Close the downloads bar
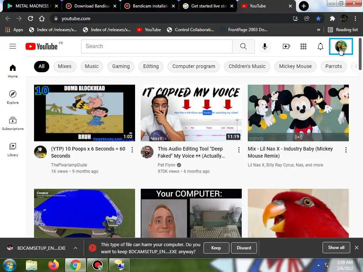 click(357, 248)
